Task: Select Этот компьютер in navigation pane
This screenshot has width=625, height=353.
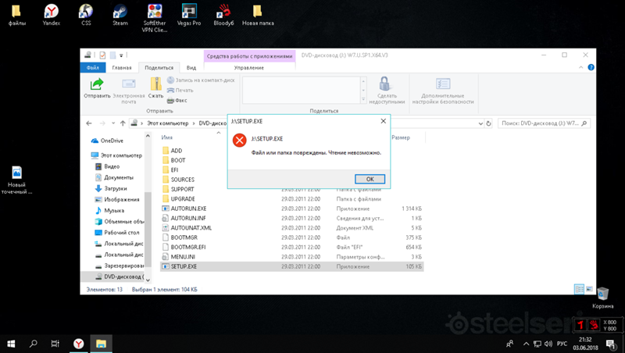Action: 116,155
